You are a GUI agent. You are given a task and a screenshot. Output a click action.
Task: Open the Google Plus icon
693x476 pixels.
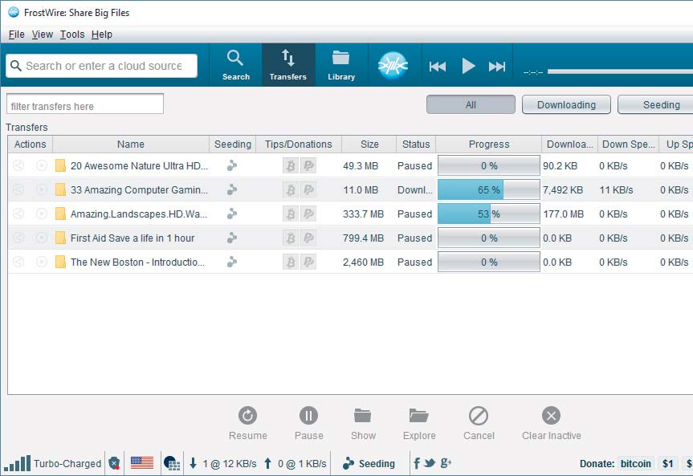[x=446, y=462]
